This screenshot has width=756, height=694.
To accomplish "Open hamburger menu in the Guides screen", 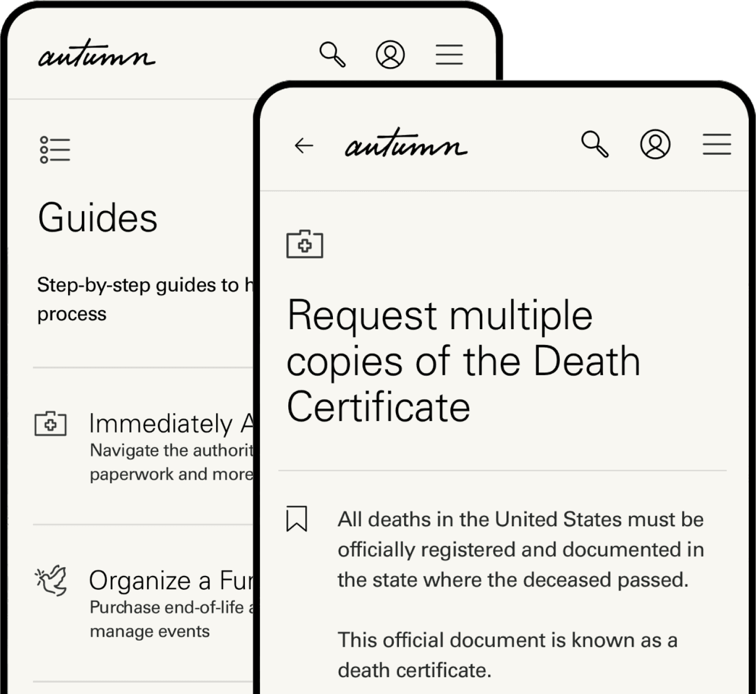I will (x=449, y=55).
